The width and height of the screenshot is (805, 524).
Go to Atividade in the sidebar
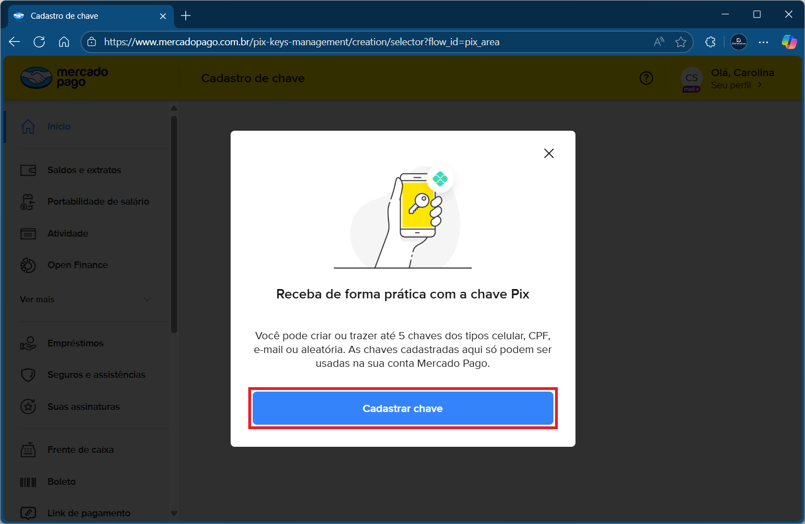click(x=67, y=233)
